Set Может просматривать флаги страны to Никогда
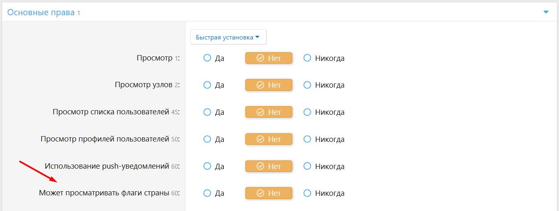 [x=307, y=193]
